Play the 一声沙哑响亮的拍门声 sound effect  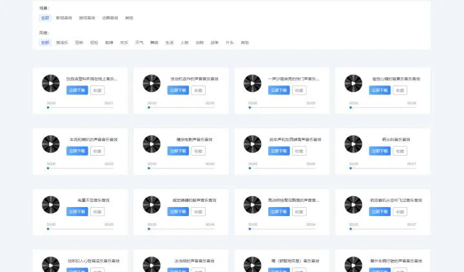pos(253,84)
